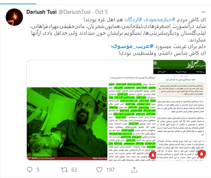
Task: Click the Persian tweet text body
Action: coord(118,36)
